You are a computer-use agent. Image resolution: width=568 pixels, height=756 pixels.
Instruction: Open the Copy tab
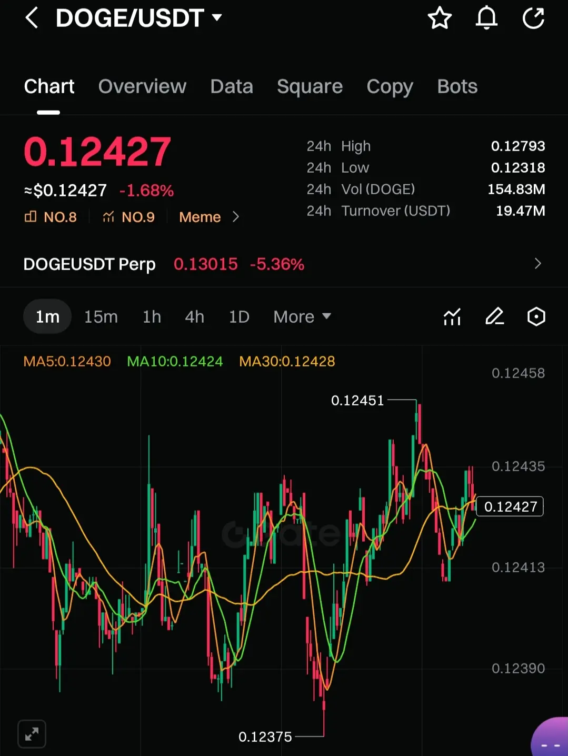click(390, 87)
